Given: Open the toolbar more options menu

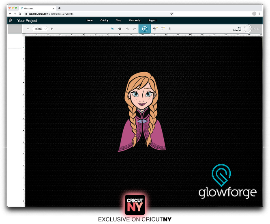Looking at the screenshot, I should [x=169, y=29].
